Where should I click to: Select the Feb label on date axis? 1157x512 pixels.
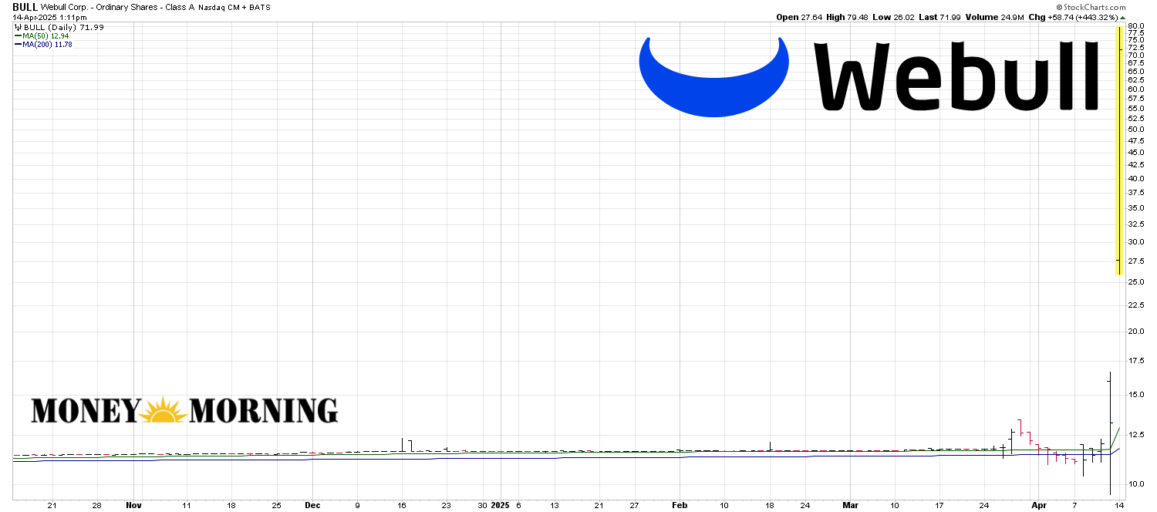point(680,506)
